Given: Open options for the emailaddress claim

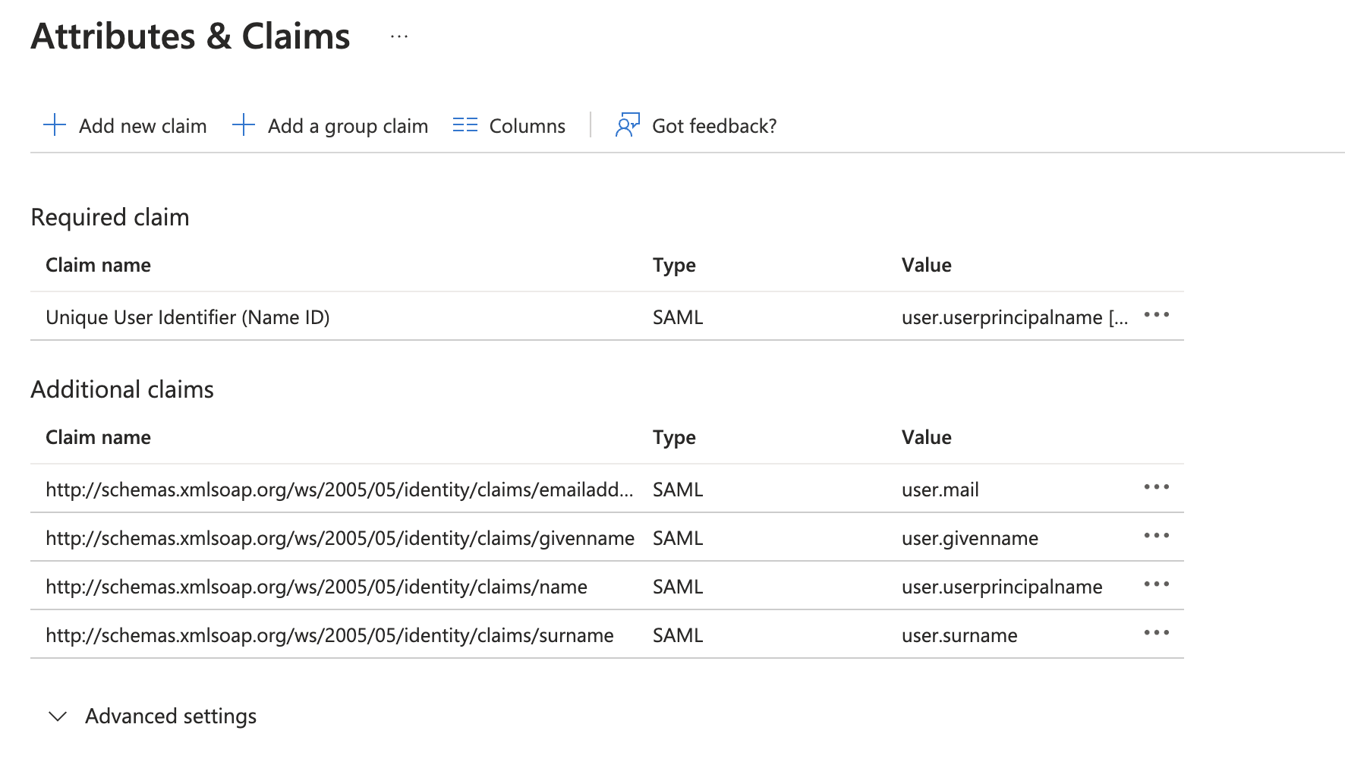Looking at the screenshot, I should tap(1156, 488).
